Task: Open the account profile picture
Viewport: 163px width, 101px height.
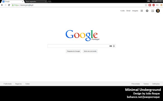Action: coord(158,11)
